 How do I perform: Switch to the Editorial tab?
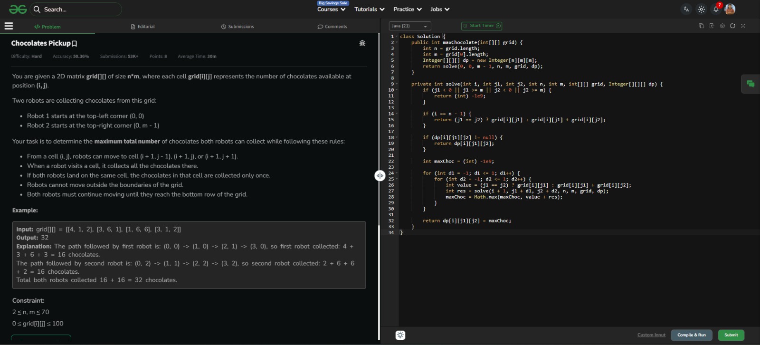point(142,27)
